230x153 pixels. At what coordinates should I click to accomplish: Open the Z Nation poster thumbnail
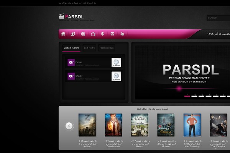(x=87, y=125)
